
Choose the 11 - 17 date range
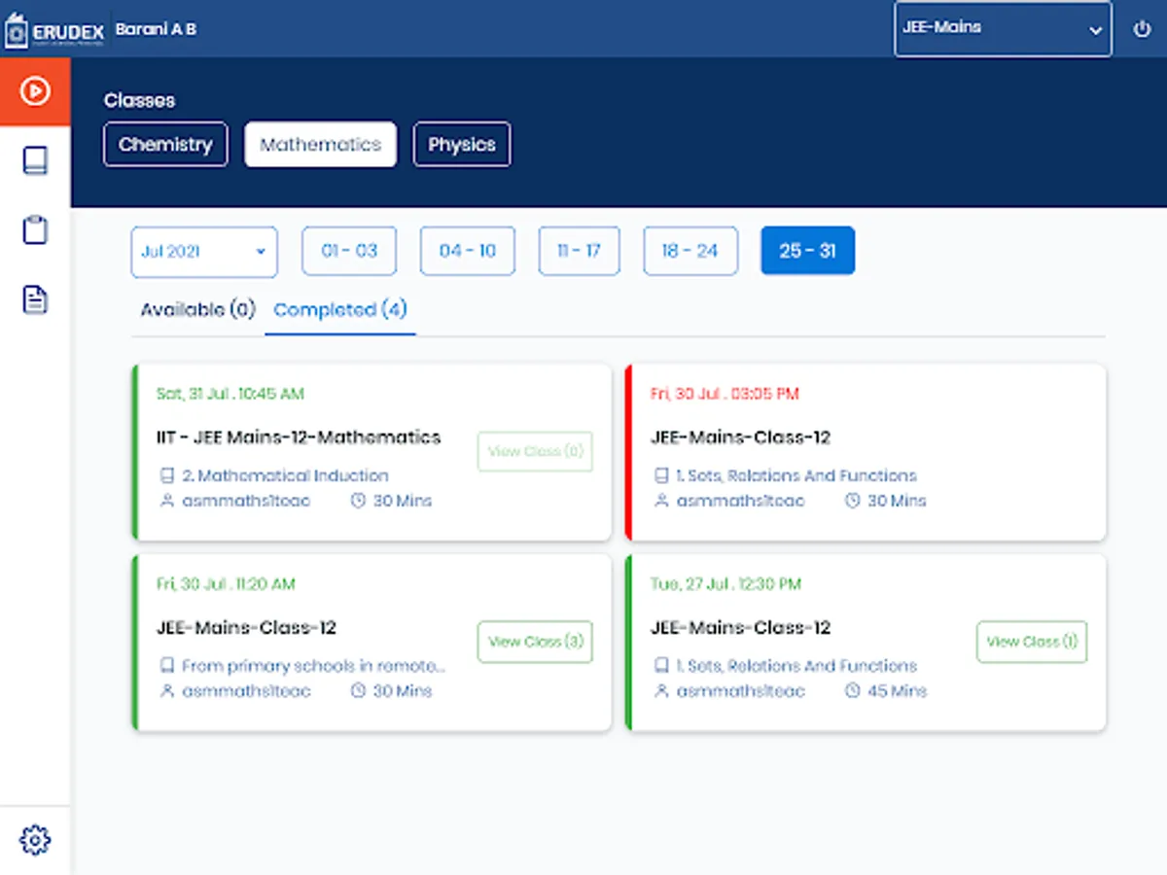tap(579, 251)
